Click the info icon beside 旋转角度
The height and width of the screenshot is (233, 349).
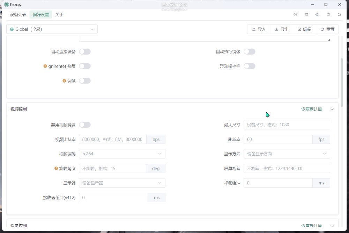(x=56, y=169)
